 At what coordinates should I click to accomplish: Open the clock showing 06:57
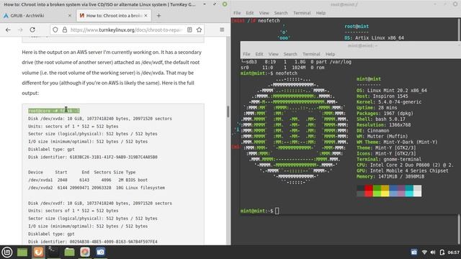pos(453,253)
